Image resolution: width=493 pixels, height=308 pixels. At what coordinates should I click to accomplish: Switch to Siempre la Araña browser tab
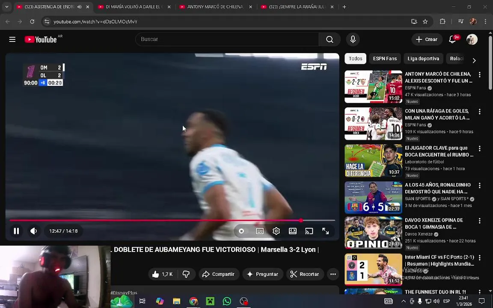pos(297,6)
